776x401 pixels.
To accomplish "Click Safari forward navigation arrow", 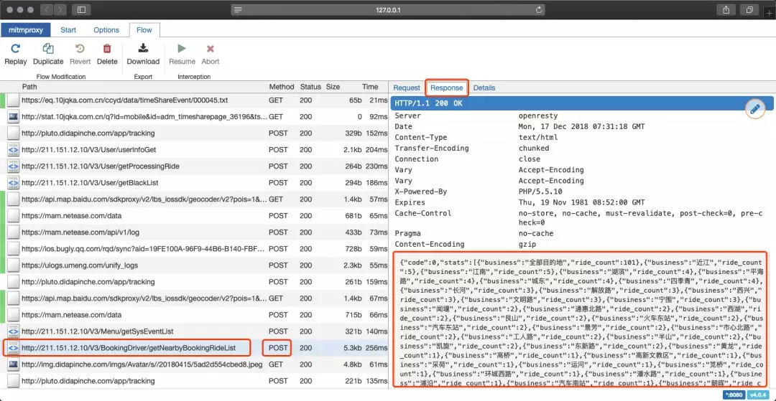I will (x=60, y=9).
